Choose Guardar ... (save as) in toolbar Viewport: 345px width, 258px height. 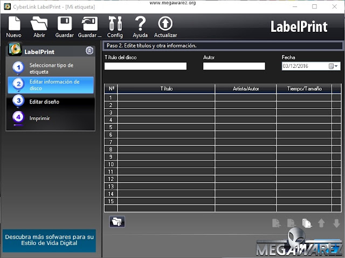pyautogui.click(x=89, y=27)
